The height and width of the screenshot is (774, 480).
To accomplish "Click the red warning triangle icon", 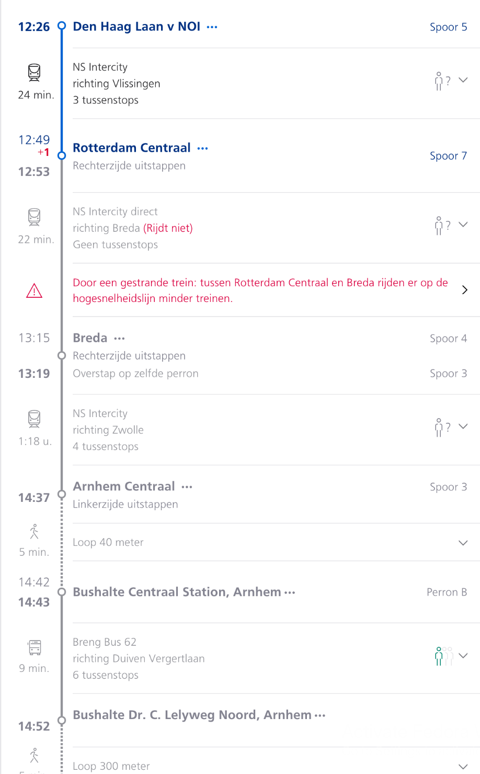I will 34,290.
